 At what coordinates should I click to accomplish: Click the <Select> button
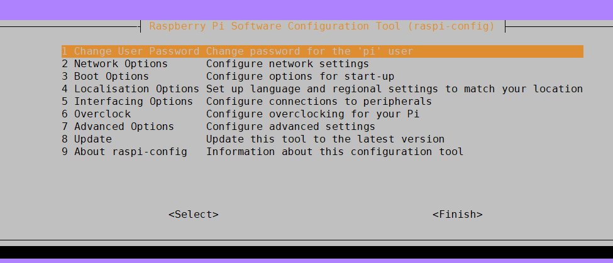pyautogui.click(x=194, y=214)
